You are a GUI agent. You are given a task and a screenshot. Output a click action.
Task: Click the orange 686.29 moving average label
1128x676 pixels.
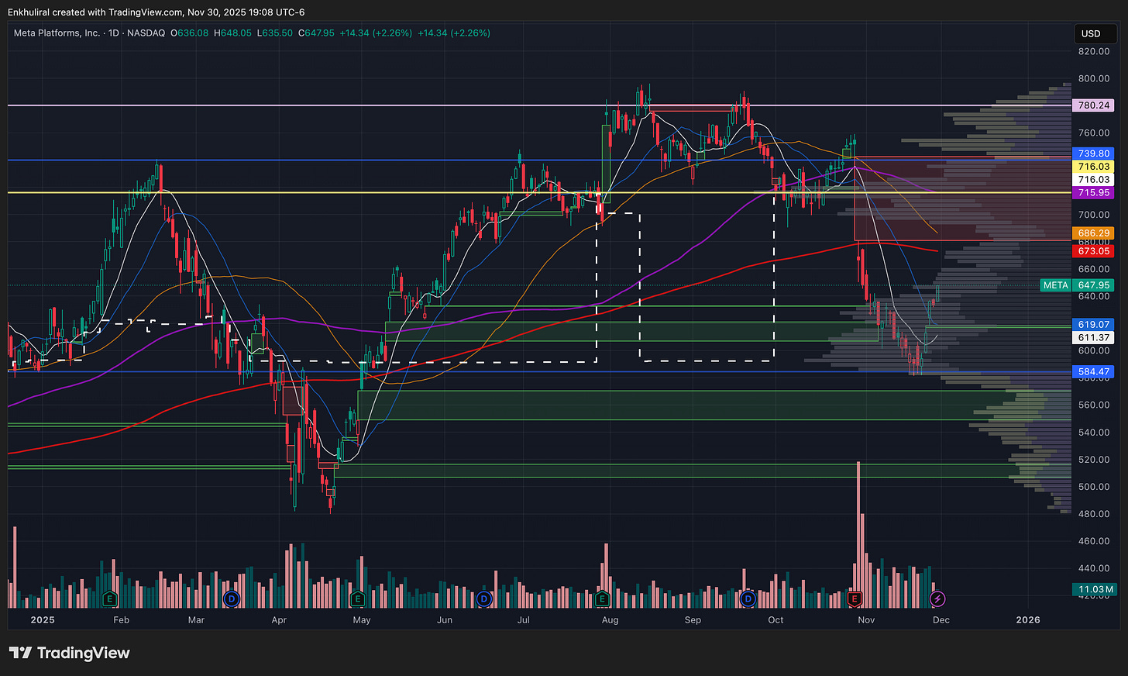click(1093, 233)
